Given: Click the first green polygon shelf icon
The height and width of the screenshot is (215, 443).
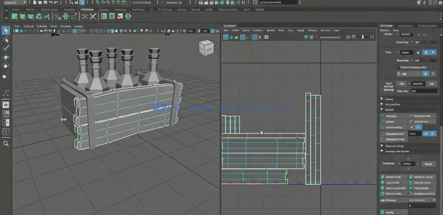Looking at the screenshot, I should 15,17.
